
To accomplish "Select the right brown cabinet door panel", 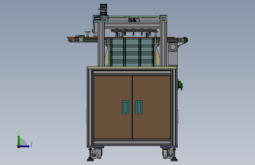I will pos(151,107).
